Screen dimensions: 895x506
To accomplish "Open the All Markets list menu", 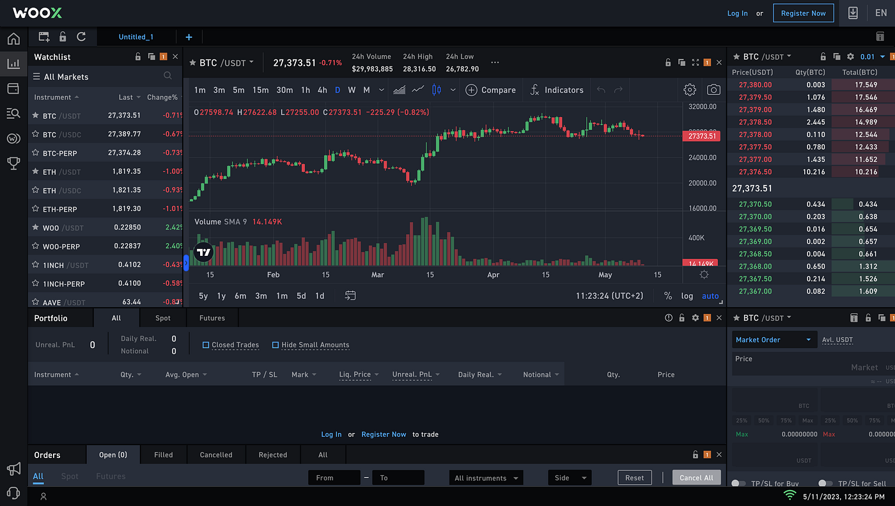I will pos(61,77).
